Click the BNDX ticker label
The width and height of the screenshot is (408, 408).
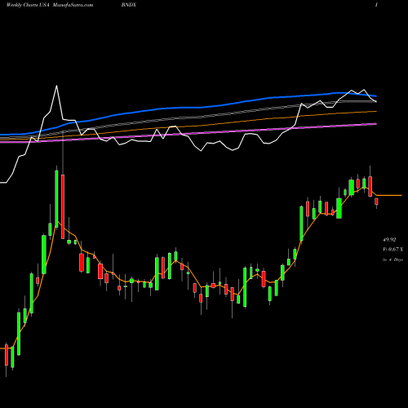[x=129, y=5]
